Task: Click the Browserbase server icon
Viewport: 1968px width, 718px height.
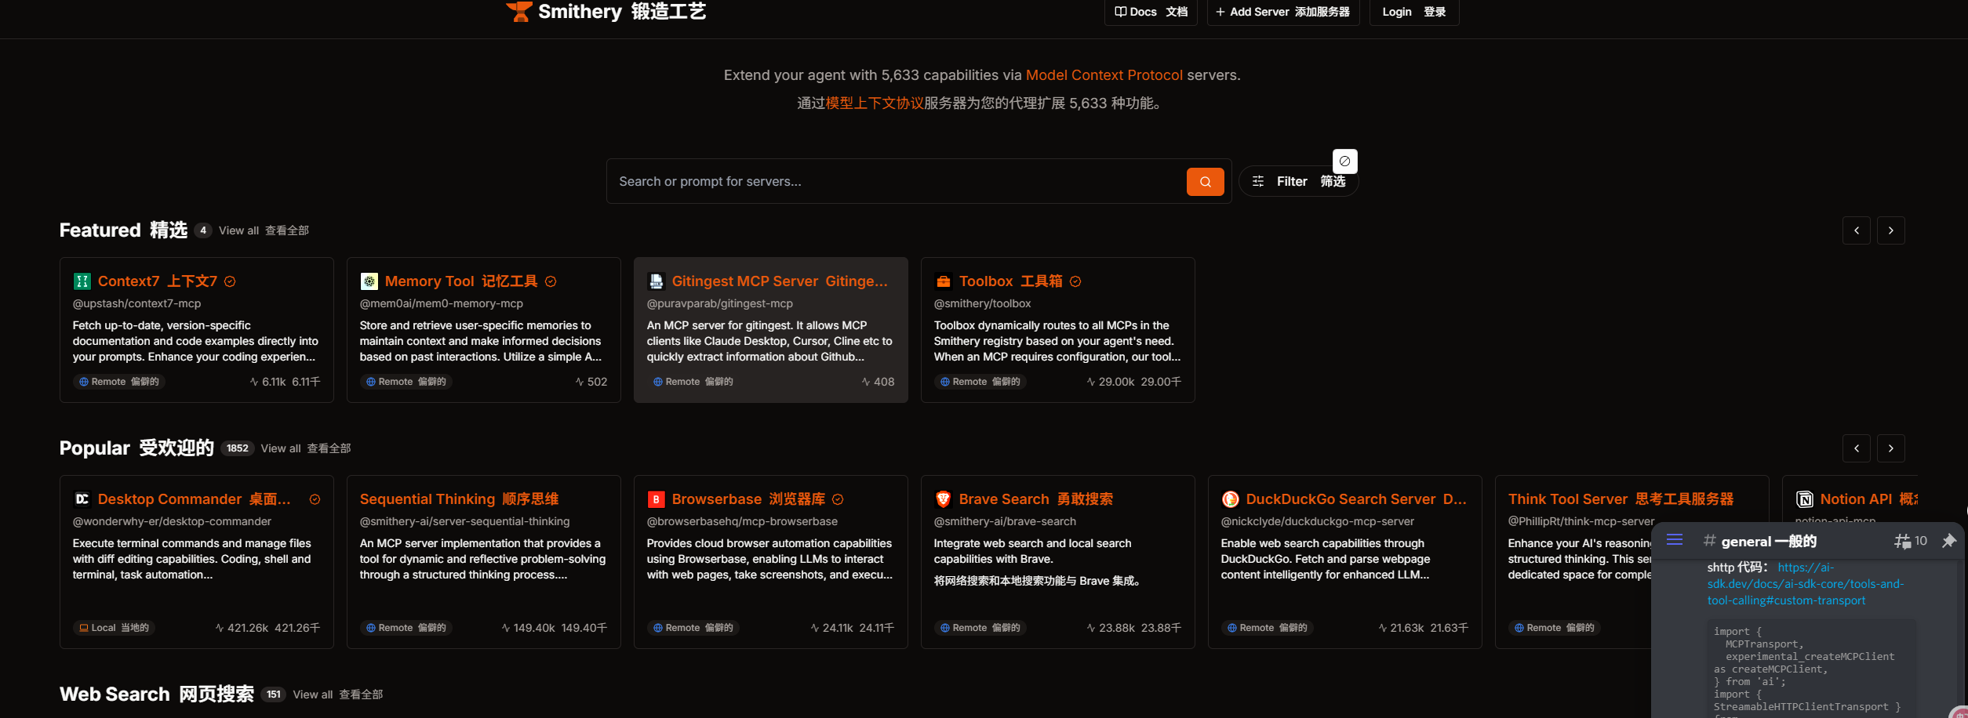Action: coord(656,499)
